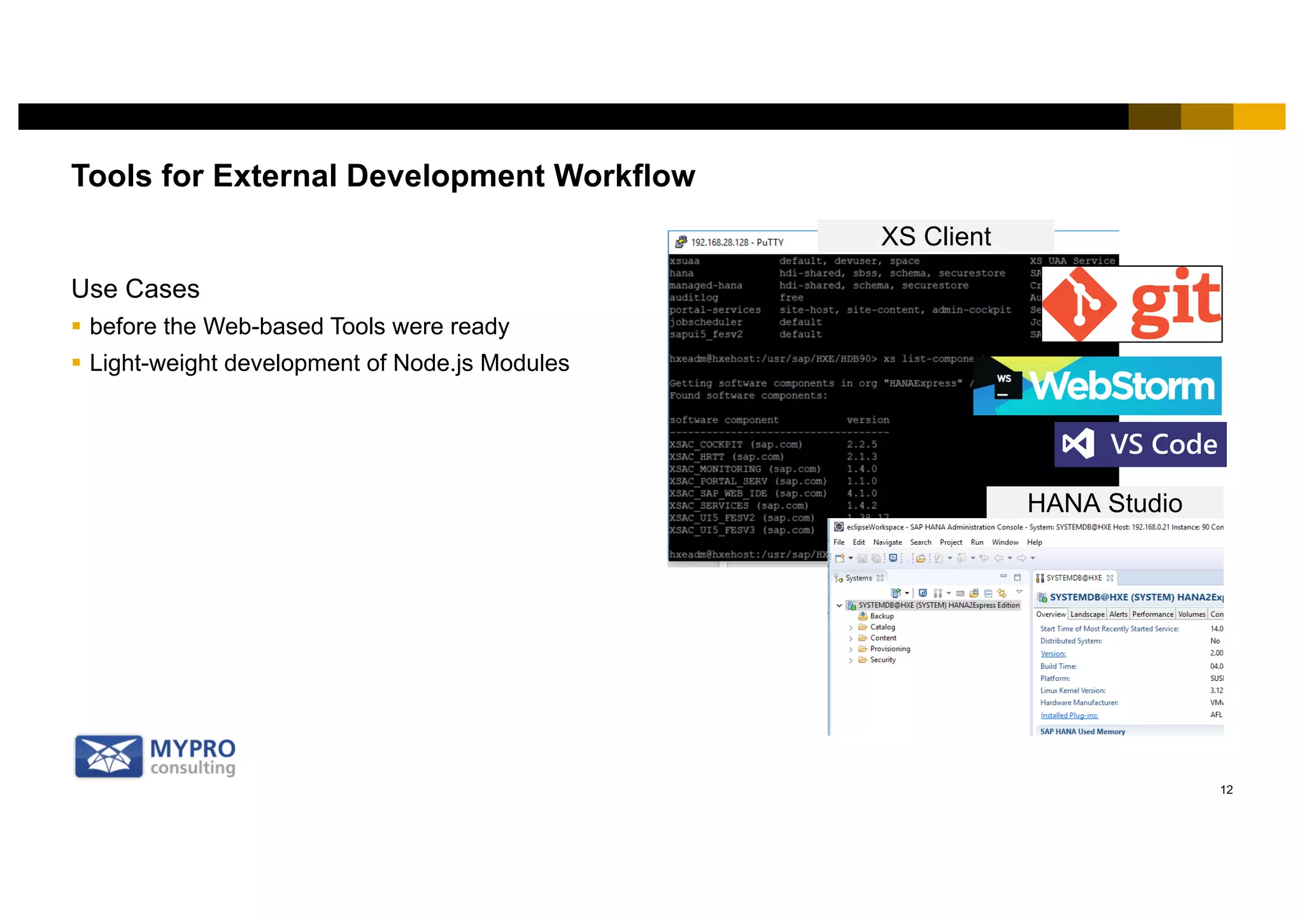Click the Save icon in HANA Studio toolbar
The width and height of the screenshot is (1304, 921).
tap(862, 558)
